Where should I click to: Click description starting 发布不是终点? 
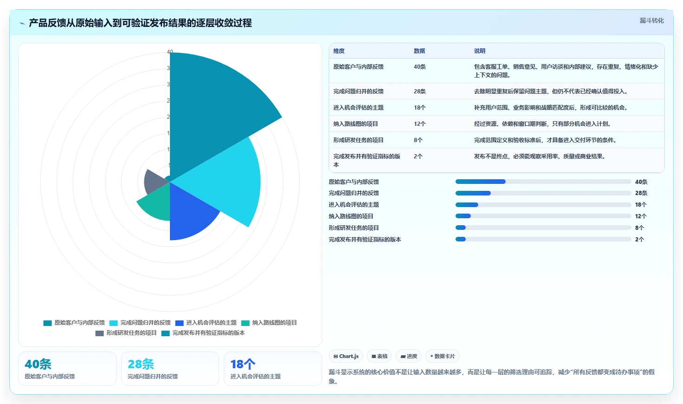[x=540, y=156]
